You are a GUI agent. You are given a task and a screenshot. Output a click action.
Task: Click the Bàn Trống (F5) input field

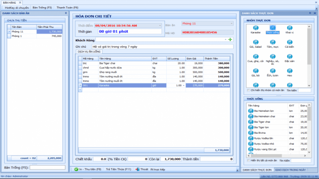[47, 167]
